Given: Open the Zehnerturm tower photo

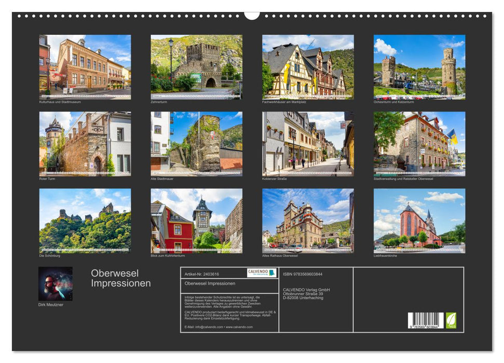Looking at the screenshot, I should tap(196, 67).
